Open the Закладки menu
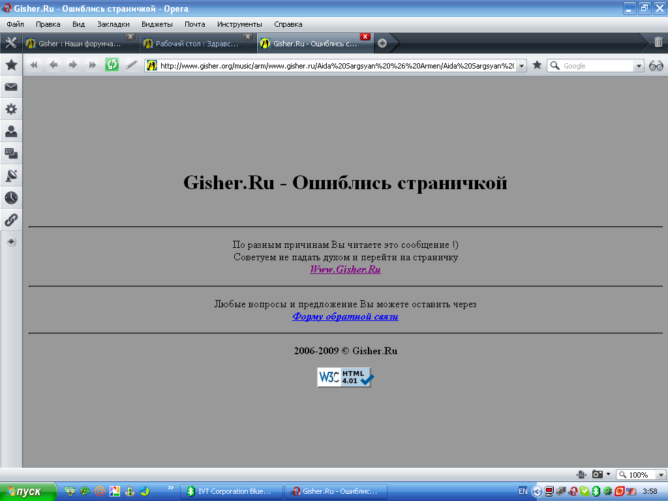 (113, 24)
